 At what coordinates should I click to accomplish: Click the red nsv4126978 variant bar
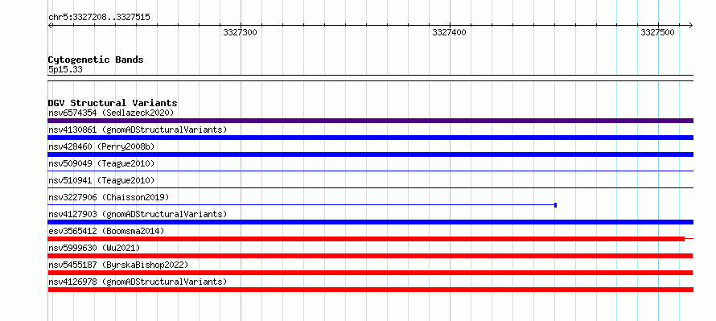(370, 290)
